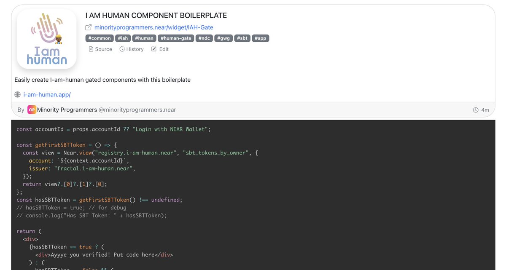Click the Edit pencil icon
The image size is (506, 270).
[154, 49]
